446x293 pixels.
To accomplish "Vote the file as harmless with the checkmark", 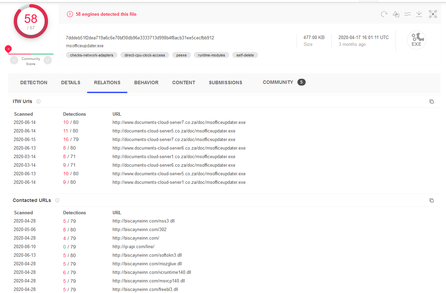I will [47, 60].
